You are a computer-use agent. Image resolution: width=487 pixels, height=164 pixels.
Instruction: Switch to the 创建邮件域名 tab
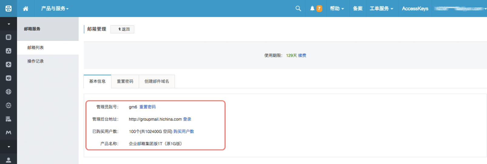[157, 81]
